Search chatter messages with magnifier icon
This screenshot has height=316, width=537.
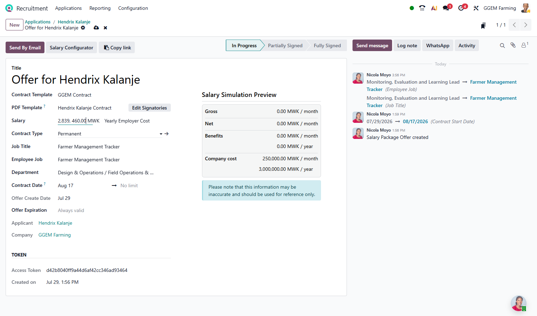point(502,45)
